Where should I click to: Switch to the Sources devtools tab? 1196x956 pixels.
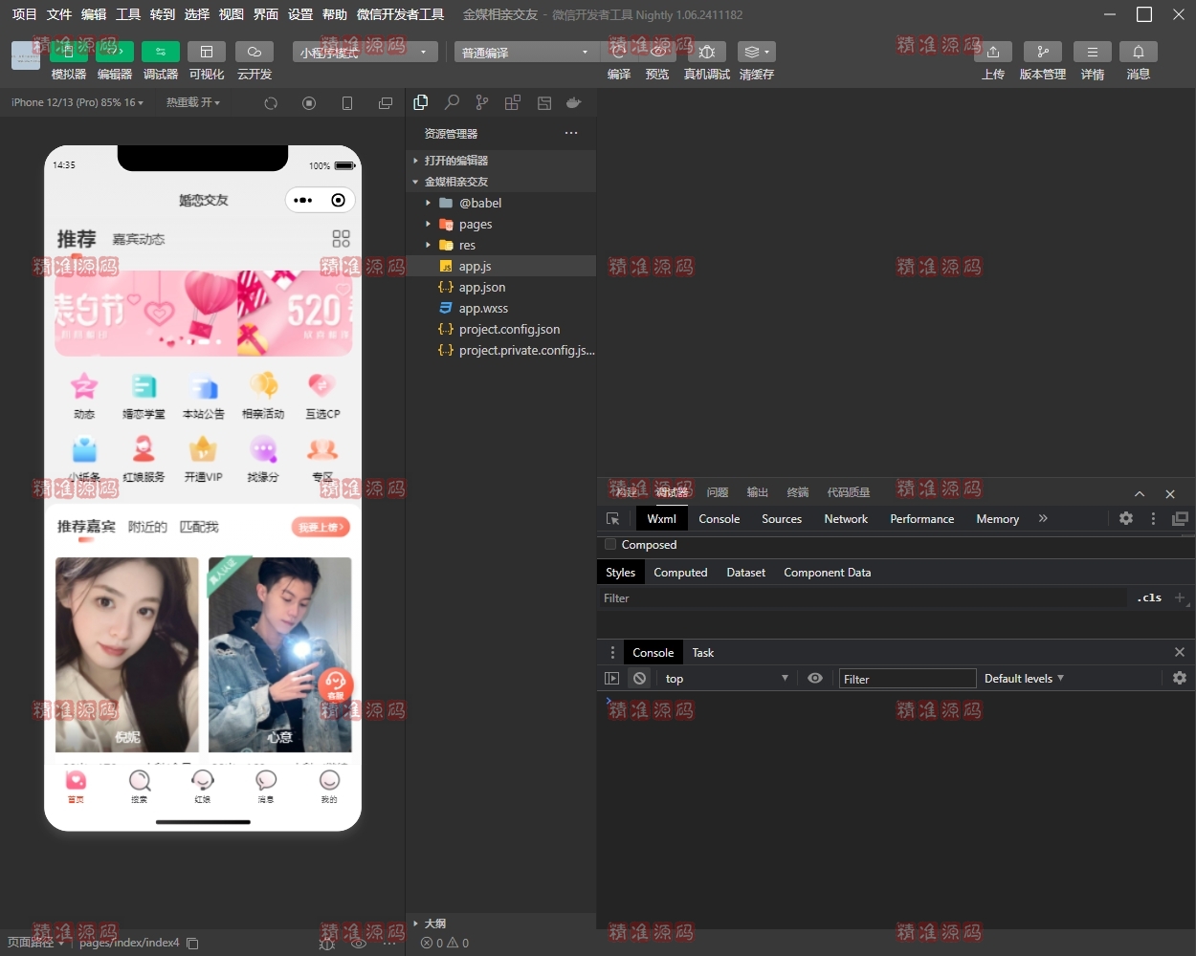(x=782, y=518)
